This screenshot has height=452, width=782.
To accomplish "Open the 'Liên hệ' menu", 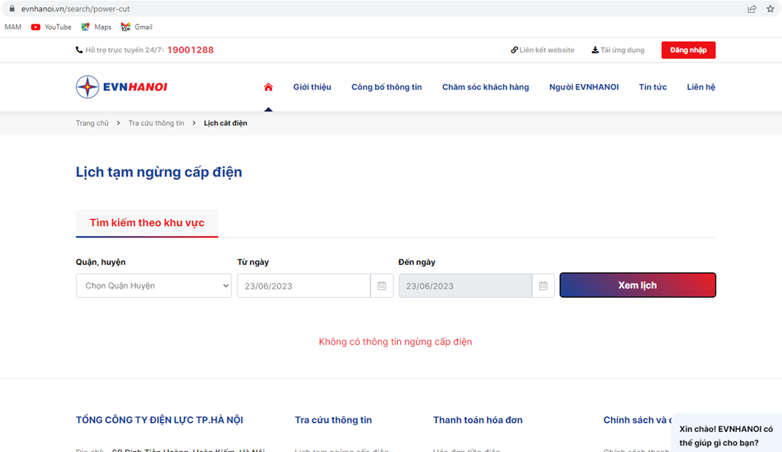I will click(701, 87).
